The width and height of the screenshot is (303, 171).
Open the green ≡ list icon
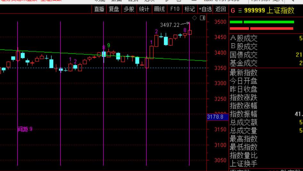[240, 11]
